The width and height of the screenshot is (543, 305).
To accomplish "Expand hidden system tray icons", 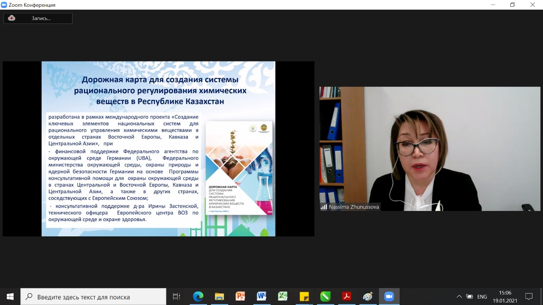I will 459,297.
